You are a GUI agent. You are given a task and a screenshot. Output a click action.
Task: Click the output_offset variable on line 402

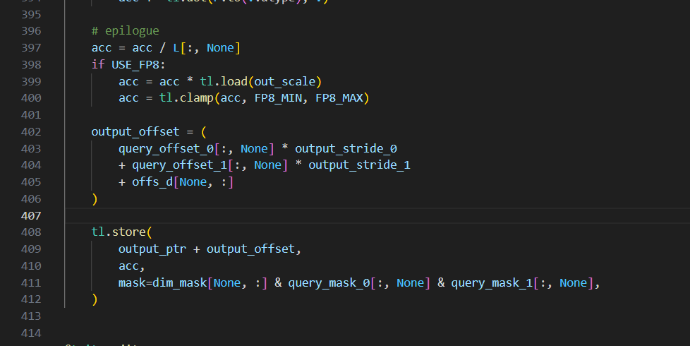pos(135,131)
